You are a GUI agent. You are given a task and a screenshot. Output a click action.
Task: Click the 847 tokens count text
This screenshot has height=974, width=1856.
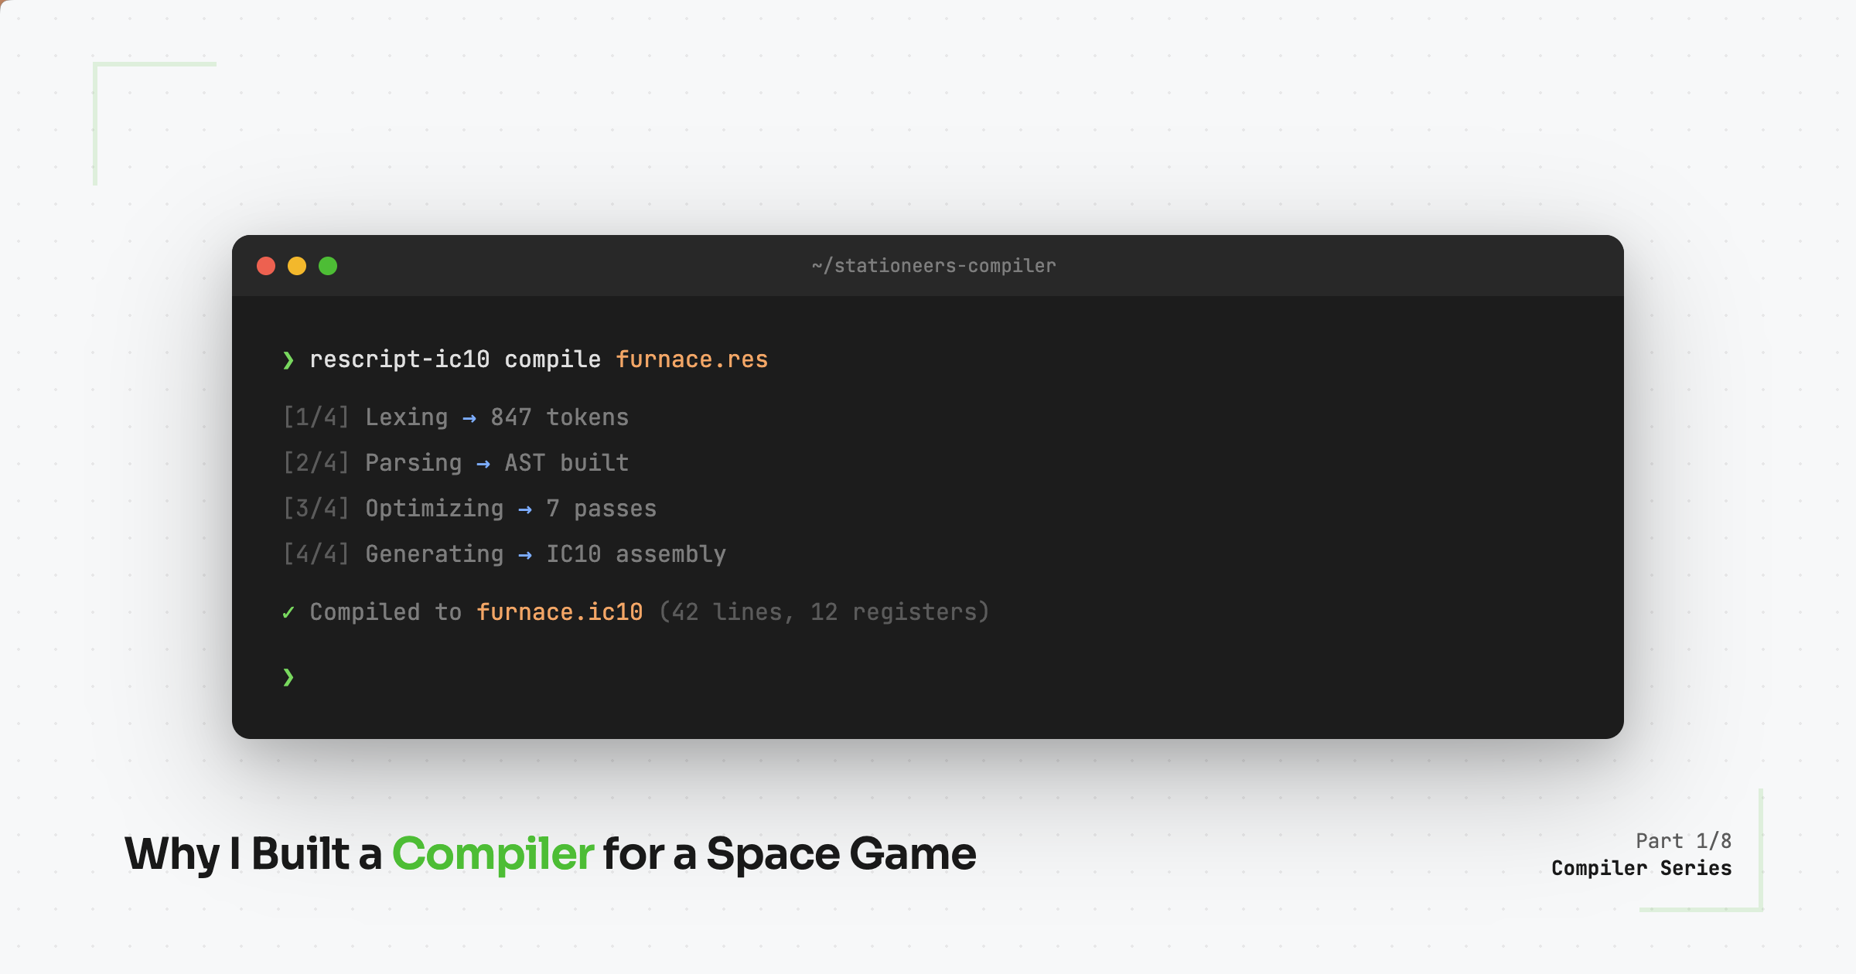pyautogui.click(x=559, y=417)
